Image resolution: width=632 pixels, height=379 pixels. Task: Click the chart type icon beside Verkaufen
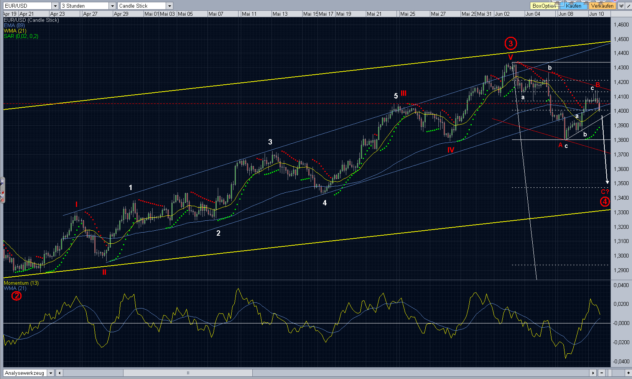point(621,6)
